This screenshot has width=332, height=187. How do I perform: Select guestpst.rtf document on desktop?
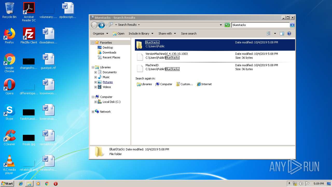[48, 61]
